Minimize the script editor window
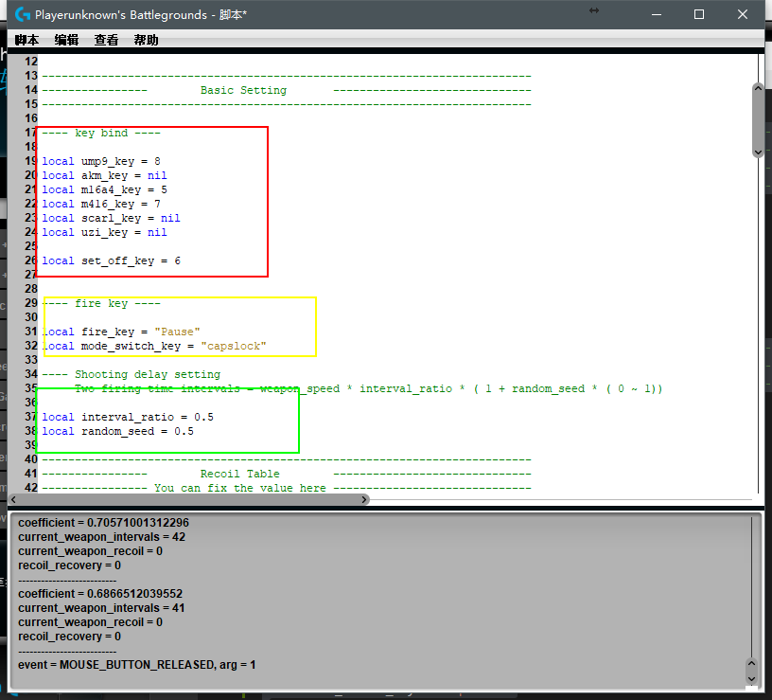This screenshot has height=700, width=772. coord(657,14)
